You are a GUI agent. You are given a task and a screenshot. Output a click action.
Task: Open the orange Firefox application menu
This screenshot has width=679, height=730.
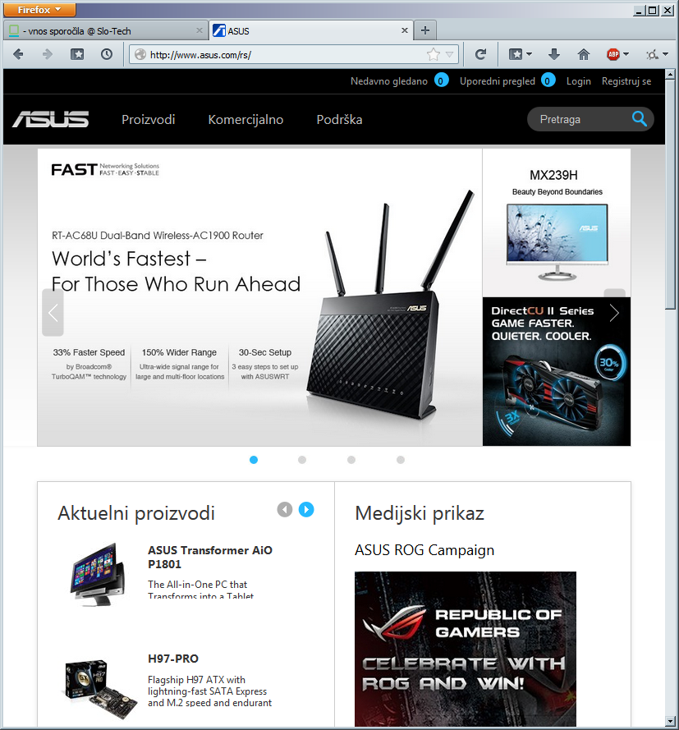[x=39, y=10]
